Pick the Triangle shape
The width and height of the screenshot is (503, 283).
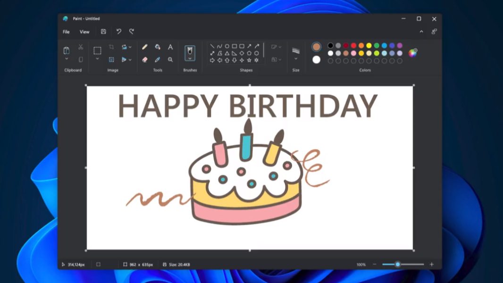(227, 53)
